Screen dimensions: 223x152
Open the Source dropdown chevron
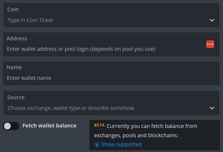(x=212, y=108)
